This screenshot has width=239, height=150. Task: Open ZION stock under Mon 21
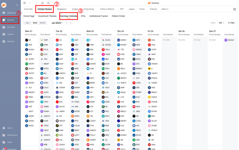click(29, 78)
